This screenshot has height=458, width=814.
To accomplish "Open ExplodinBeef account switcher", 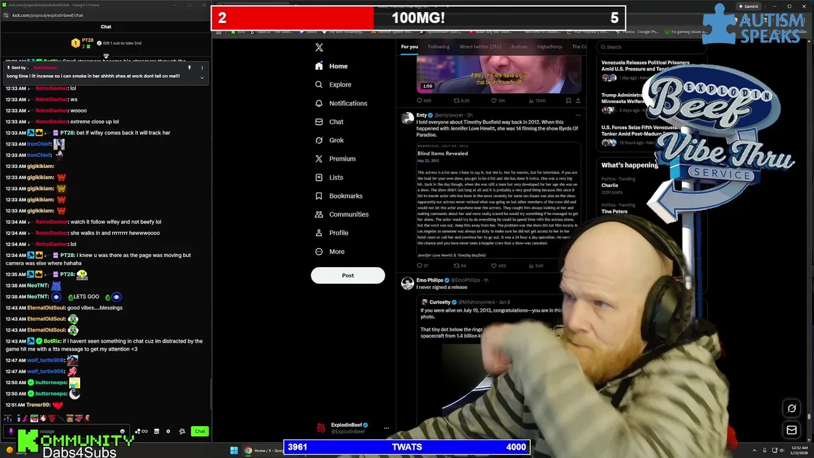I will (x=353, y=428).
